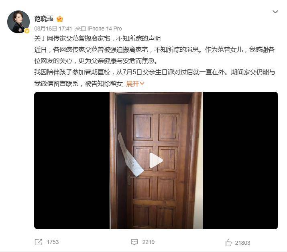Open the post options chevron menu
Viewport: 287px width, 252px height.
coord(275,12)
